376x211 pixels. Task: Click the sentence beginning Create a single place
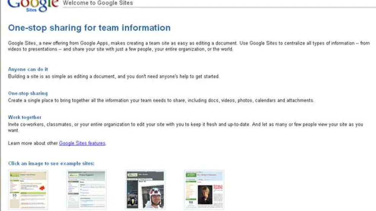click(x=161, y=101)
